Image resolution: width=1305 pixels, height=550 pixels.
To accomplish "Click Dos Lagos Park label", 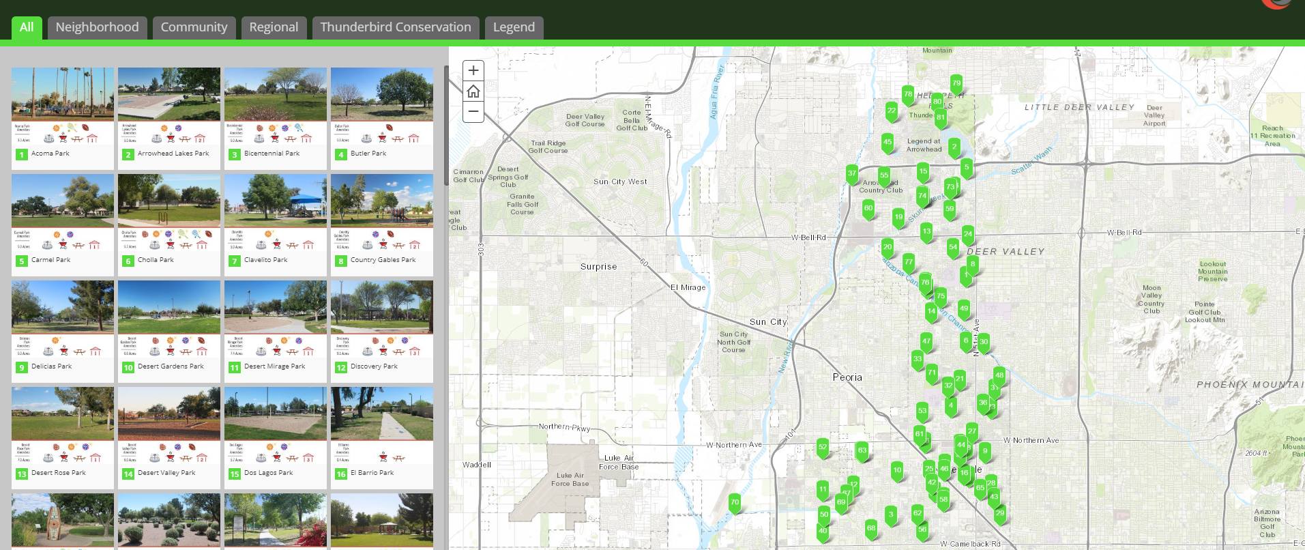I will coord(268,473).
